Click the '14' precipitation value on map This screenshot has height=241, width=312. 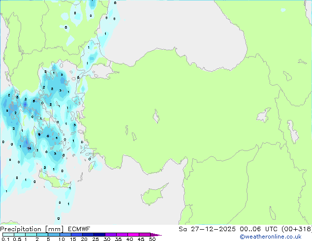29,148
